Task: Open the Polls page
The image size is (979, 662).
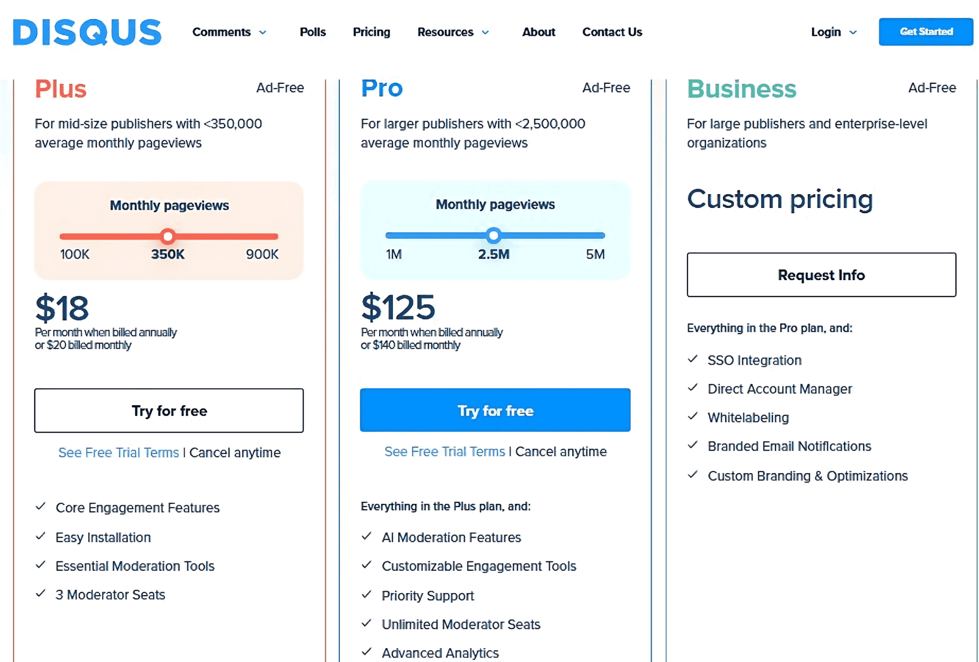Action: (x=313, y=32)
